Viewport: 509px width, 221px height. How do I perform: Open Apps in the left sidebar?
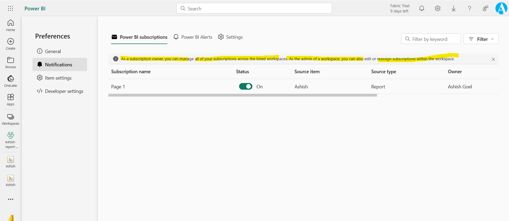coord(11,99)
